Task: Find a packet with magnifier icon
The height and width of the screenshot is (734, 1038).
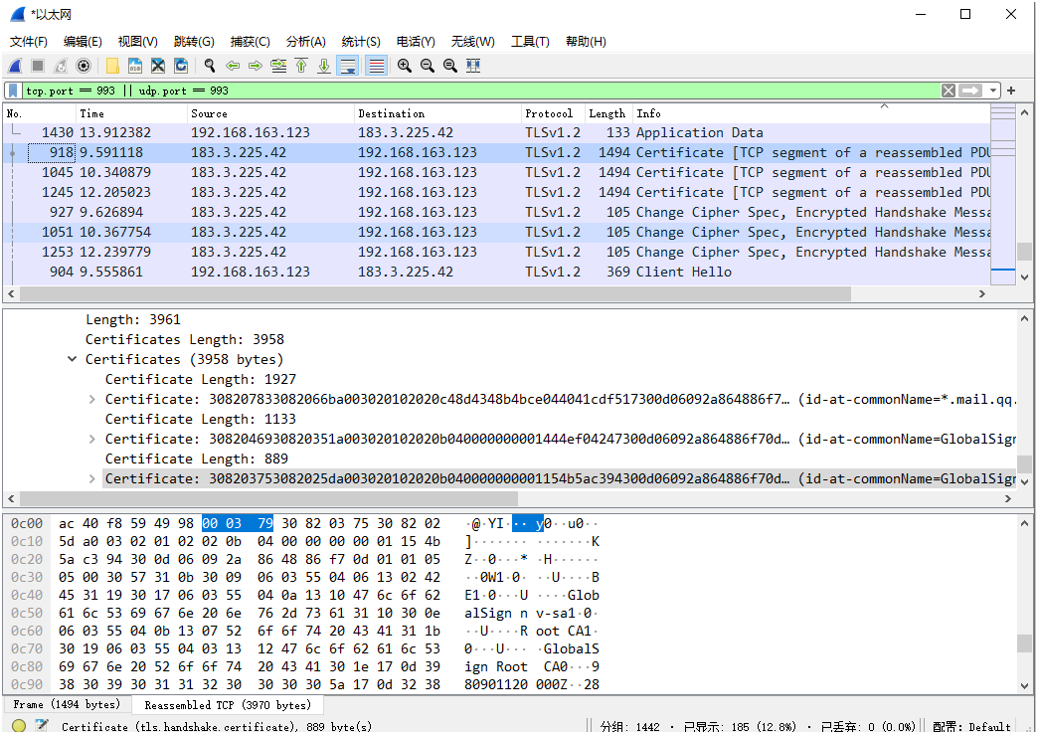Action: (x=210, y=66)
